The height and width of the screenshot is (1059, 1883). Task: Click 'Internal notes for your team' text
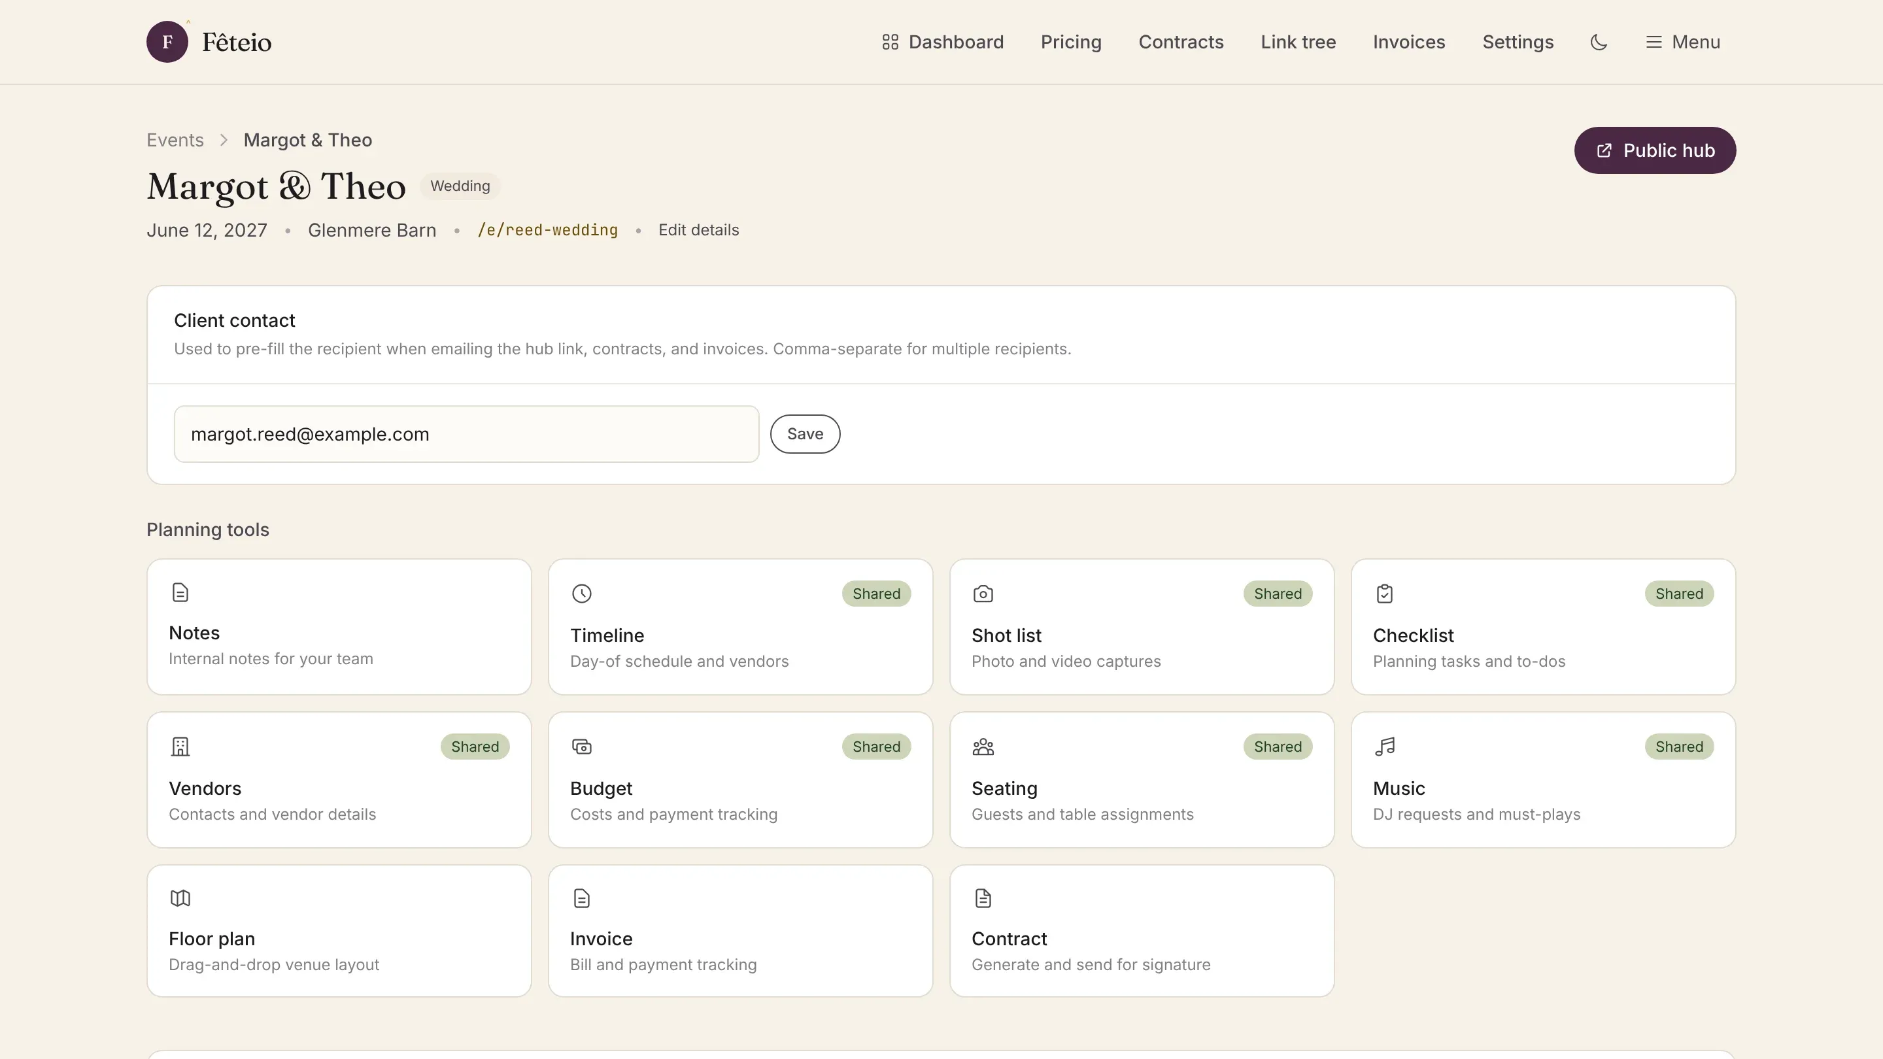pyautogui.click(x=271, y=659)
